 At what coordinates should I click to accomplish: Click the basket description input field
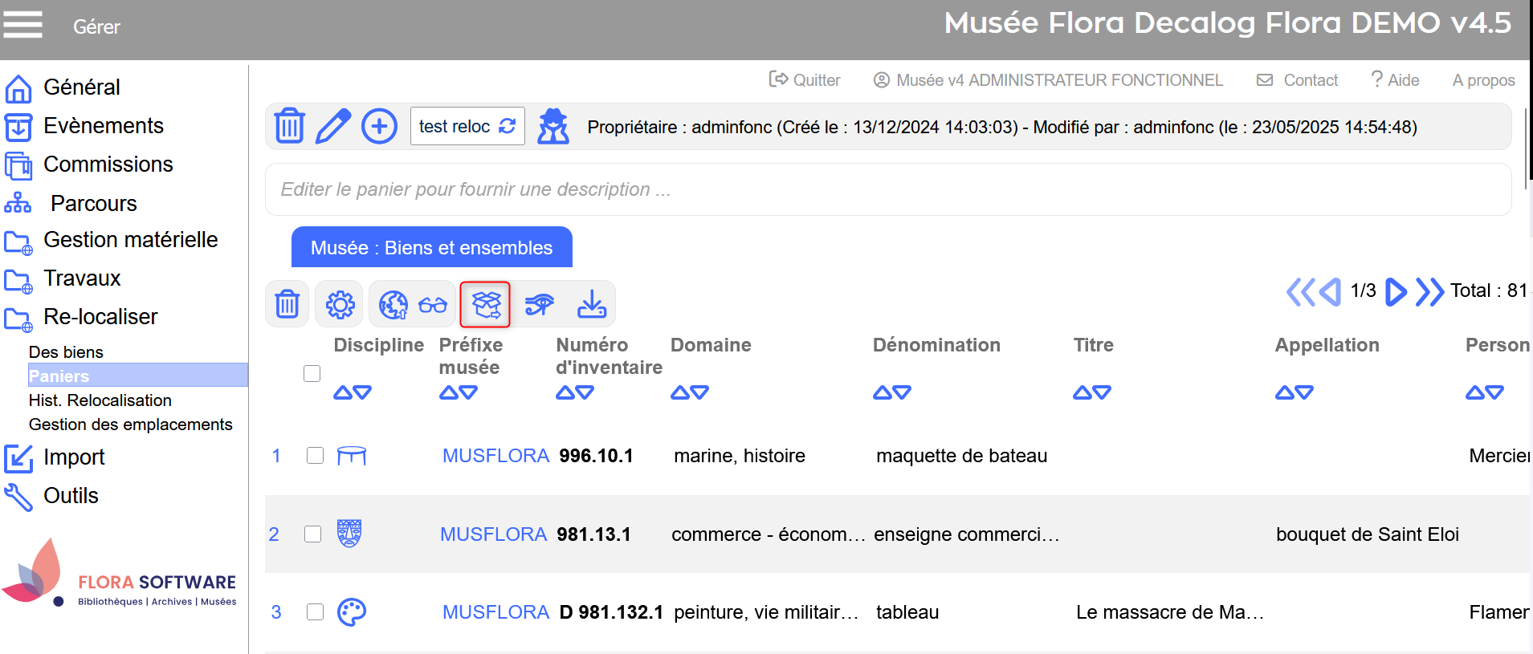click(887, 189)
